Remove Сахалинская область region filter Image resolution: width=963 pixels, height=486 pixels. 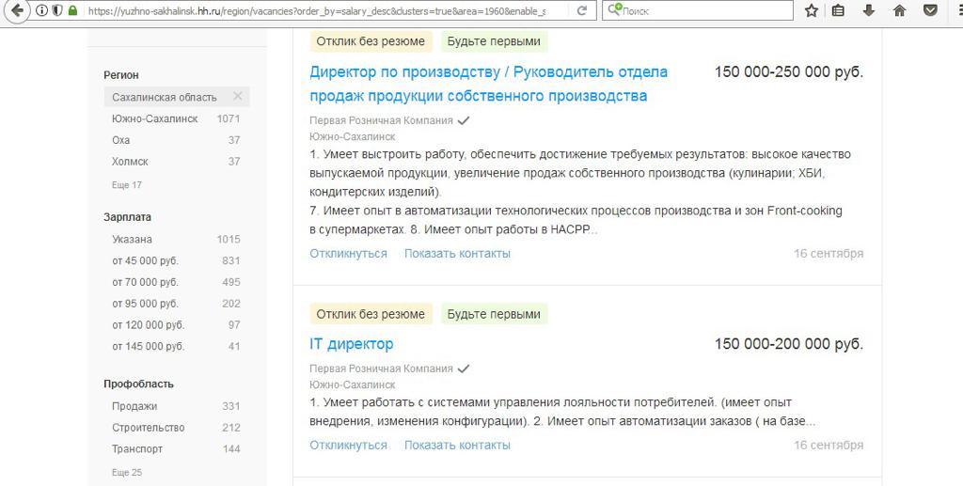tap(238, 96)
